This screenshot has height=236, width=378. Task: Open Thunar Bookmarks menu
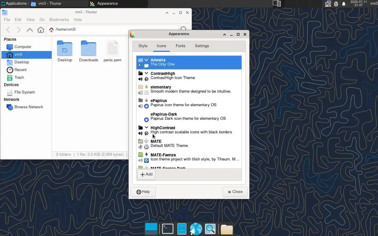[59, 19]
